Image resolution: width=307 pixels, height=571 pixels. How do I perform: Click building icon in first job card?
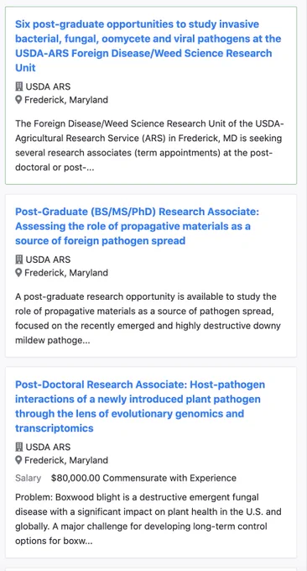[x=19, y=86]
